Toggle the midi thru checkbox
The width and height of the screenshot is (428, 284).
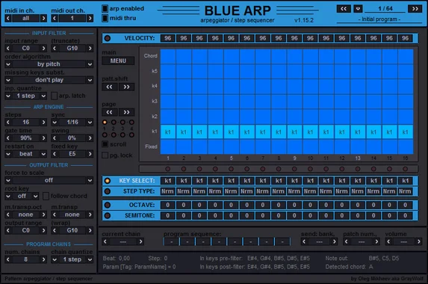coord(105,18)
